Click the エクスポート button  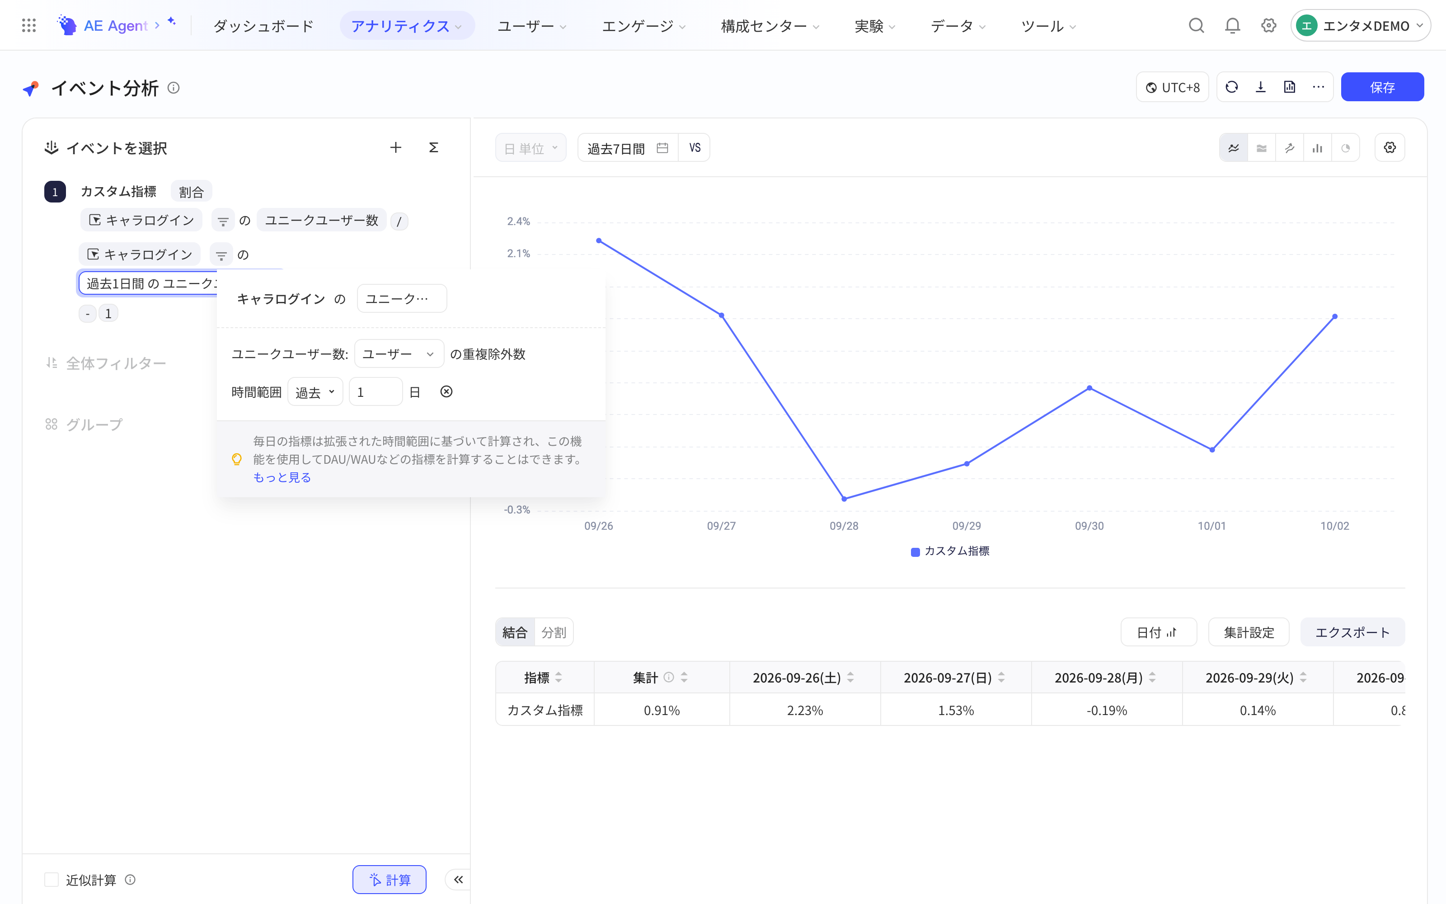click(1352, 632)
